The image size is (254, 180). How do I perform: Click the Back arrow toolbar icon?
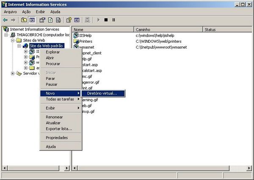coord(5,20)
